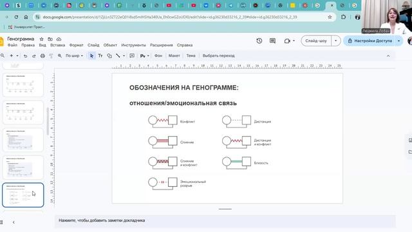Select the line tool

click(118, 56)
